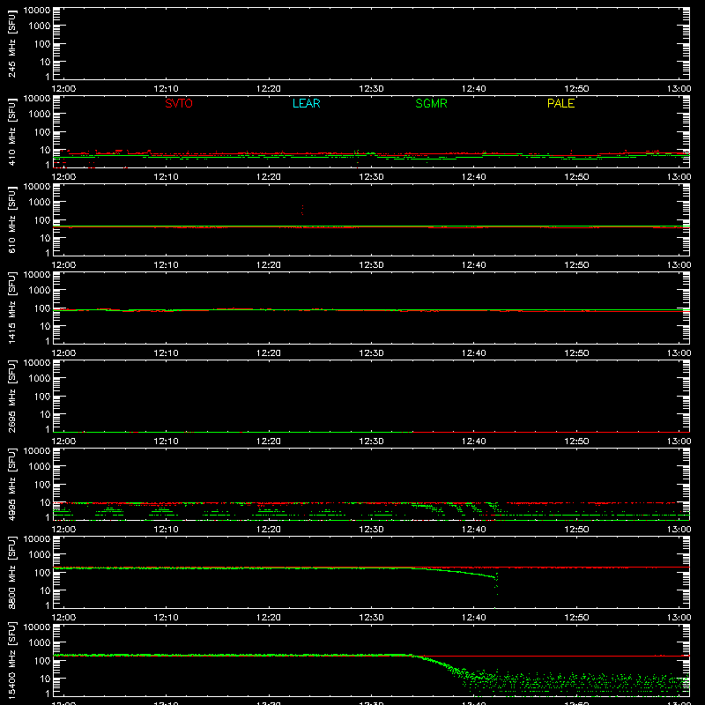Select the 410 MHz [SFU] axis title
705x705 pixels.
[x=11, y=131]
